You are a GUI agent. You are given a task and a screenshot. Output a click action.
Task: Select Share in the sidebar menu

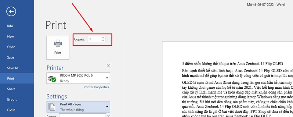tap(11, 89)
